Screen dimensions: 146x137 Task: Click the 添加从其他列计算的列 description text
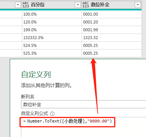(46, 85)
